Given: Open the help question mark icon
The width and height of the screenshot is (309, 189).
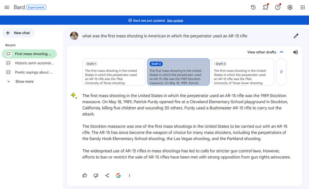Looking at the screenshot, I should click(x=278, y=7).
